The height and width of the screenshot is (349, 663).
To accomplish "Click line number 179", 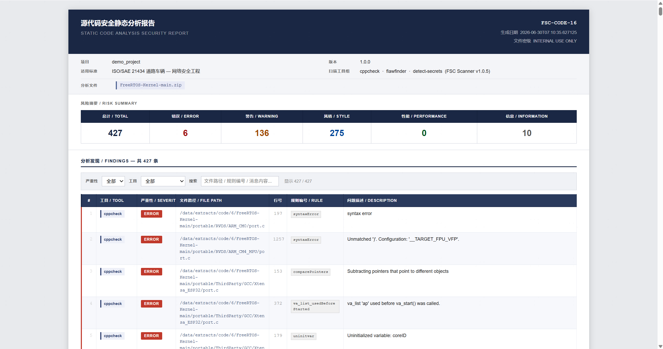I will [278, 336].
